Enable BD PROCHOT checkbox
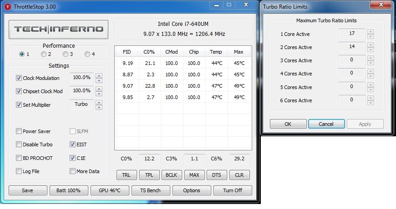Viewport: 396px width, 209px height. (19, 158)
